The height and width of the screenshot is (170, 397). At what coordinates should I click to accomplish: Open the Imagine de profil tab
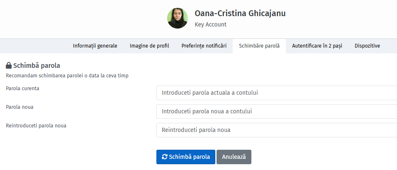pos(149,46)
